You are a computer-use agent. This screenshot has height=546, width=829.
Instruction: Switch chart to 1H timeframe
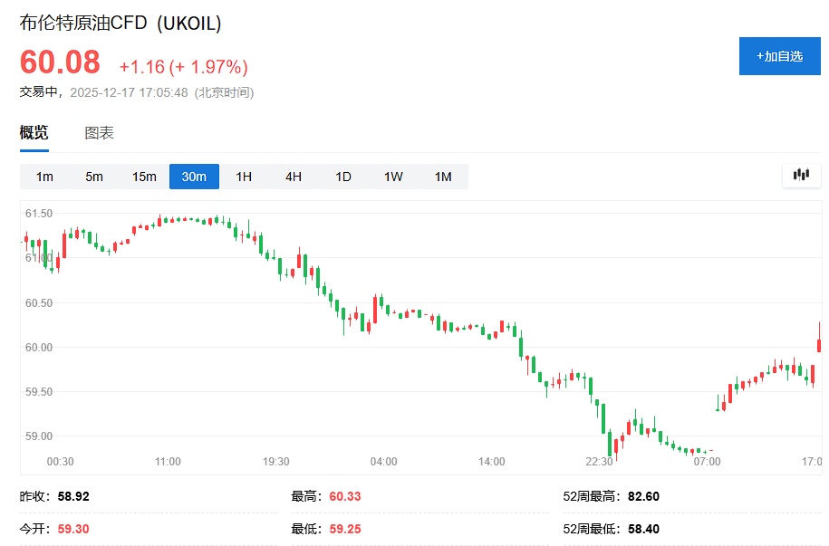click(244, 177)
